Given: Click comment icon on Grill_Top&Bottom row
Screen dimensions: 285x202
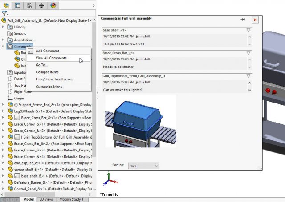Looking at the screenshot, I should [17, 137].
